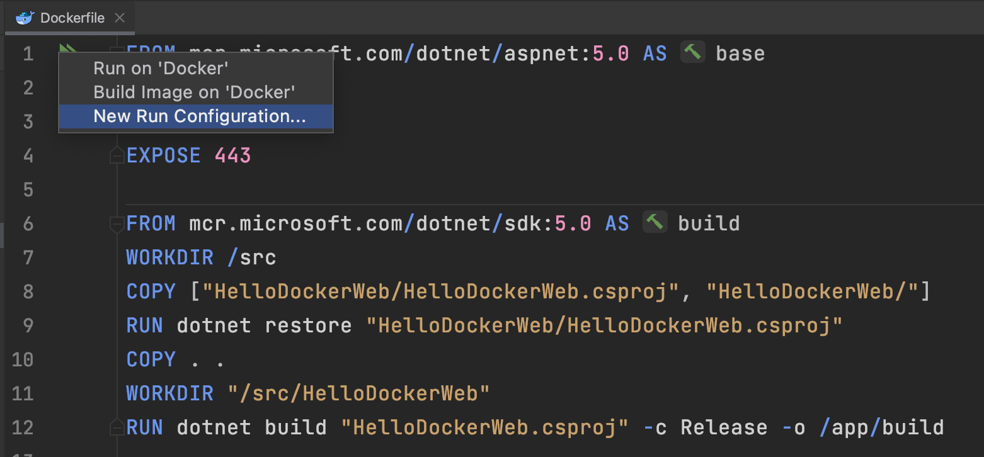Screen dimensions: 984x457
Task: Click the port number 443
Action: pyautogui.click(x=232, y=155)
